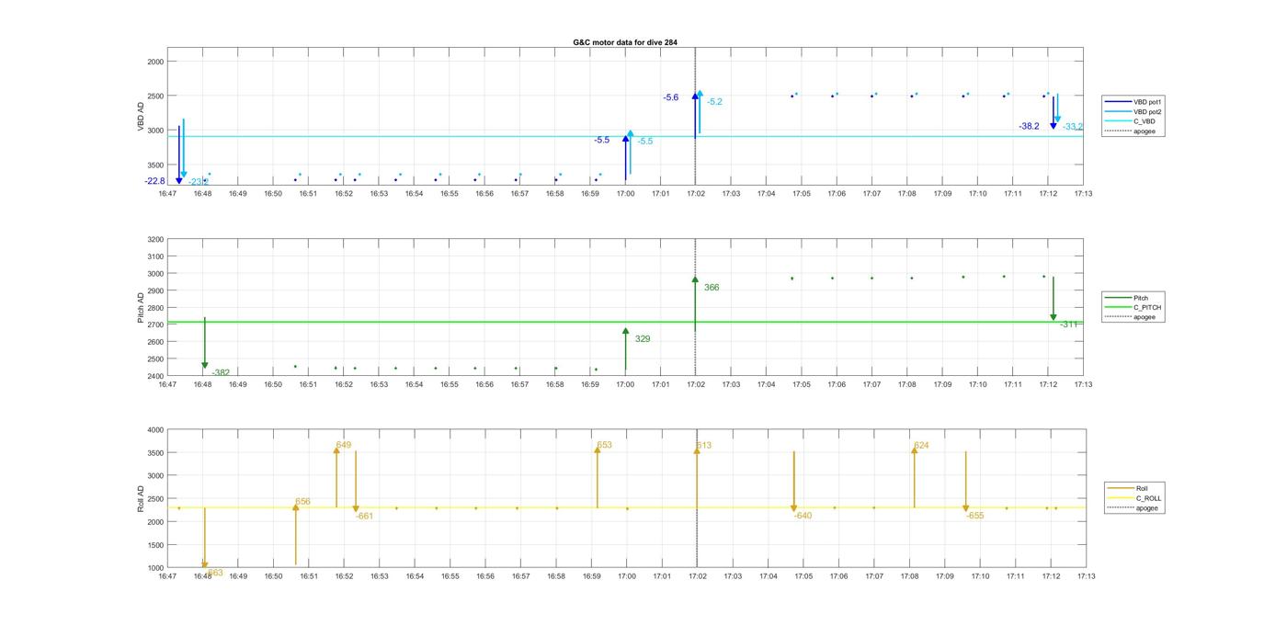Image resolution: width=1287 pixels, height=637 pixels.
Task: Click the title 'G&C motor data for dive 284'
Action: click(x=625, y=42)
